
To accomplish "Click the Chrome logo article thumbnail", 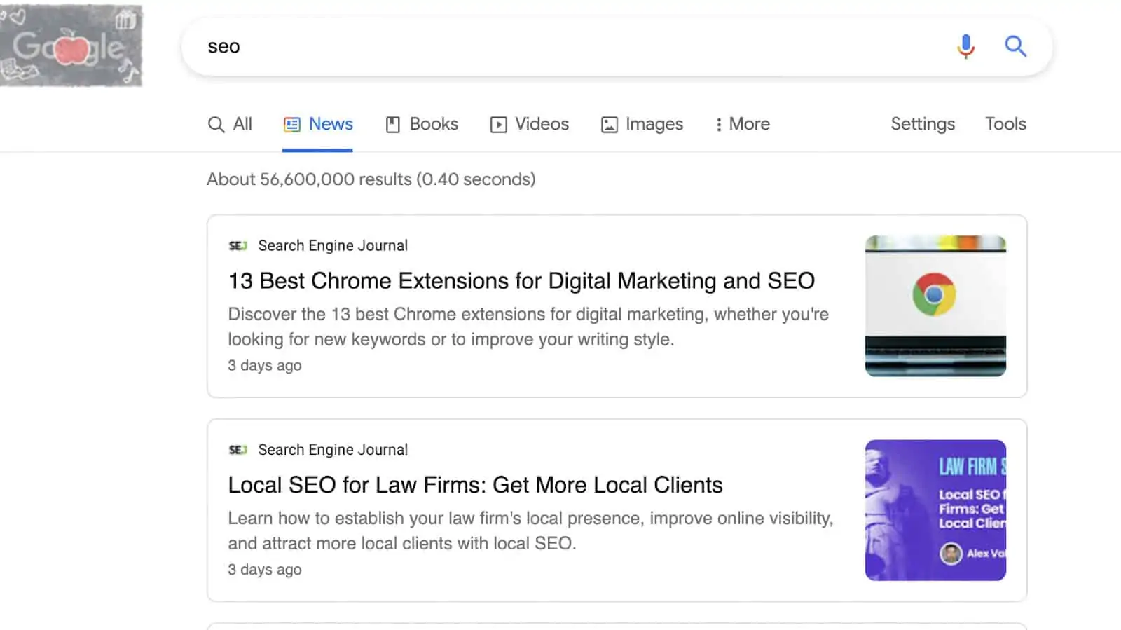I will 935,306.
